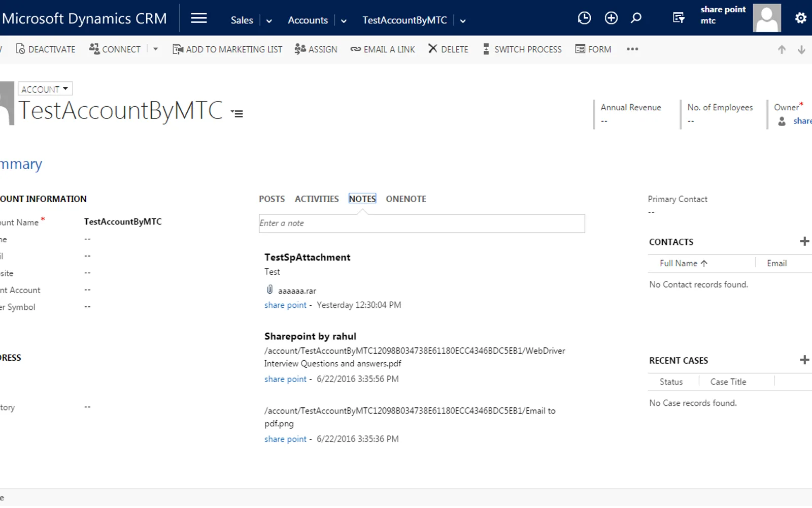
Task: Open the advanced find filter icon
Action: pos(679,18)
